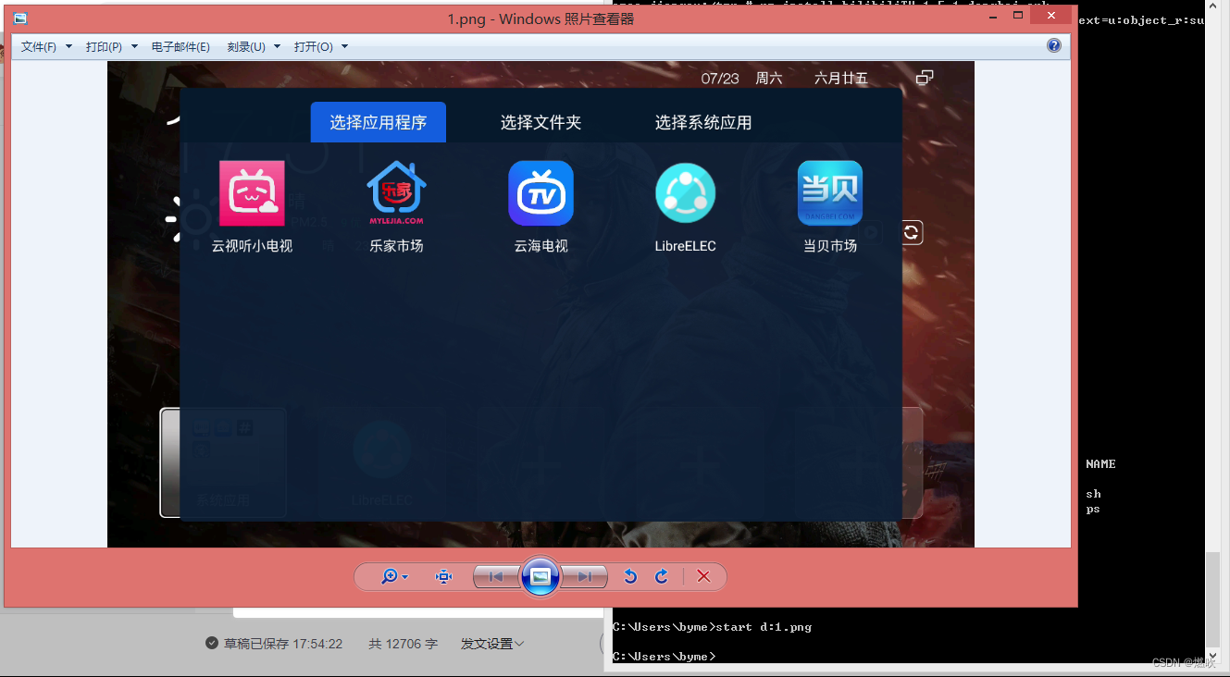The width and height of the screenshot is (1230, 677).
Task: Click the 电子邮件(E) menu item
Action: coord(180,46)
